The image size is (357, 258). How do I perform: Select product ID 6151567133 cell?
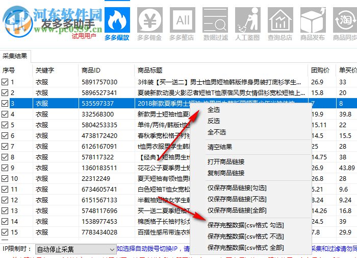point(99,200)
